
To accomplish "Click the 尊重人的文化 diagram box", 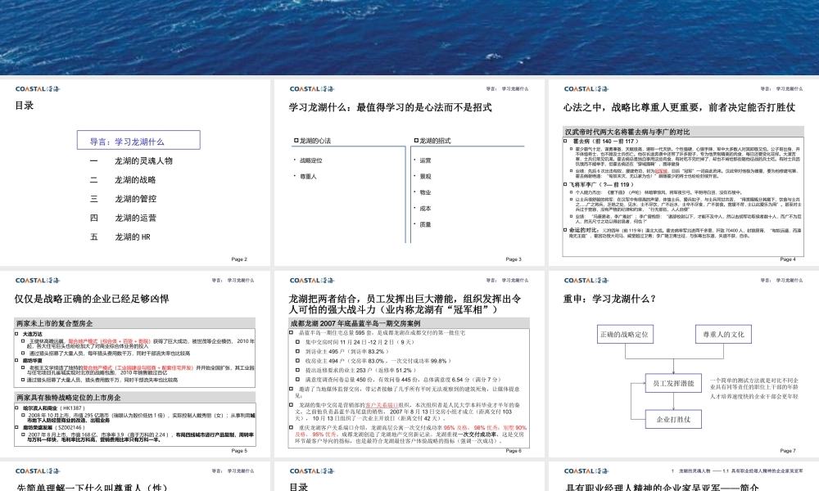I will (x=723, y=335).
